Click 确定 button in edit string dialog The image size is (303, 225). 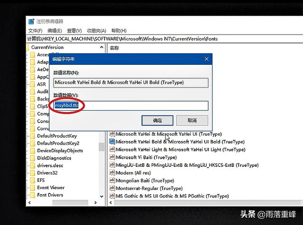point(157,121)
